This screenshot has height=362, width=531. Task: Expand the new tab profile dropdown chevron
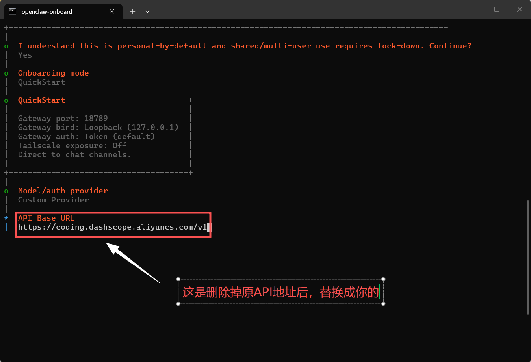147,11
